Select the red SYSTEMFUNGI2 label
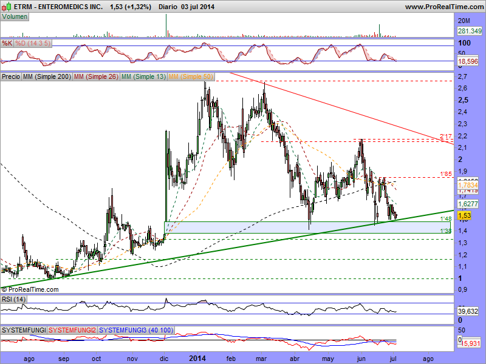Image resolution: width=486 pixels, height=364 pixels. click(72, 330)
